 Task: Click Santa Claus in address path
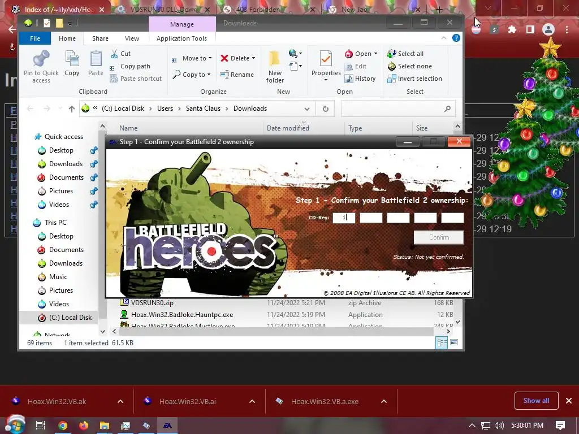[x=203, y=108]
